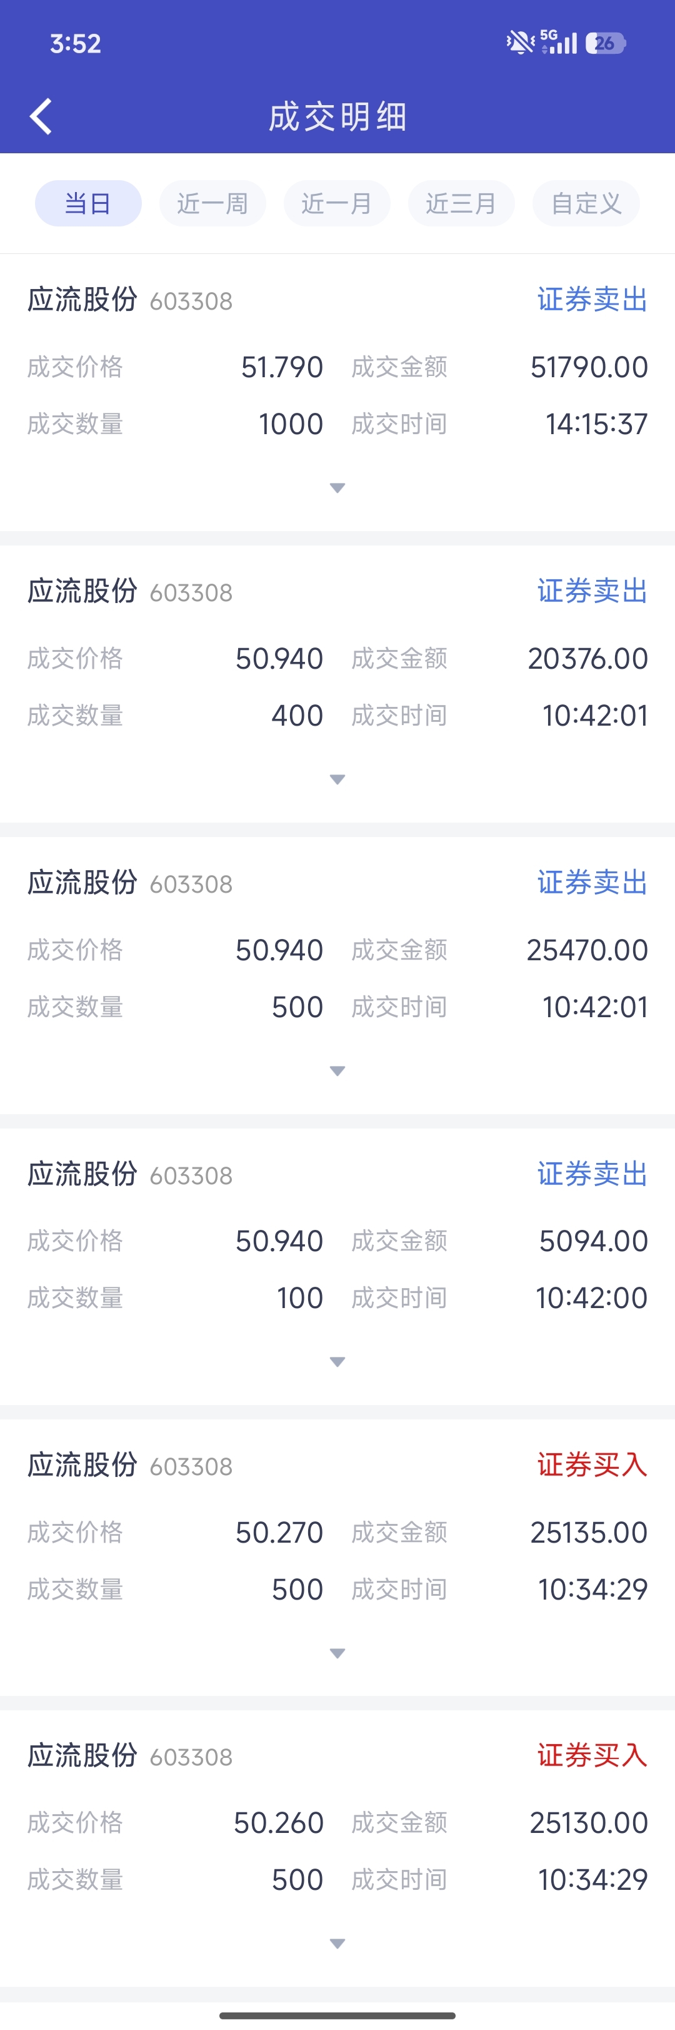Expand the 25470.00 sell record arrow
675x2030 pixels.
(x=337, y=1071)
